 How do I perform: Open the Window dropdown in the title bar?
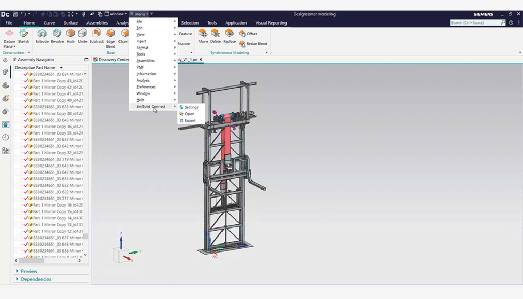(116, 14)
